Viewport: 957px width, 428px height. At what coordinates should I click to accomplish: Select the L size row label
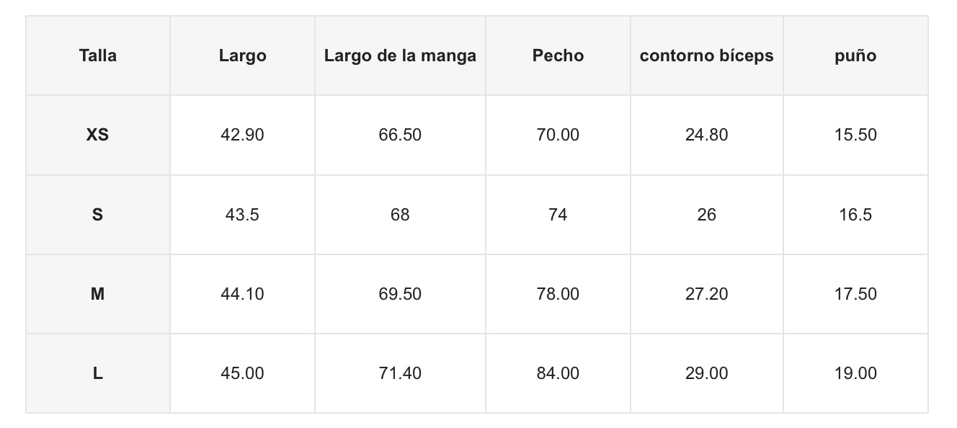[98, 373]
